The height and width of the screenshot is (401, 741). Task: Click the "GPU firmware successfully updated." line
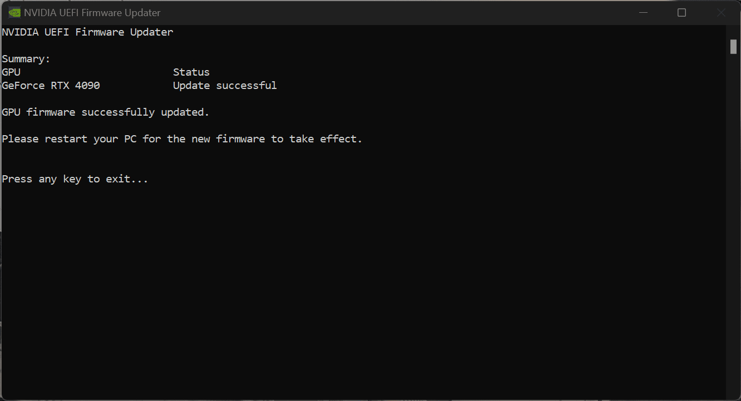coord(106,112)
